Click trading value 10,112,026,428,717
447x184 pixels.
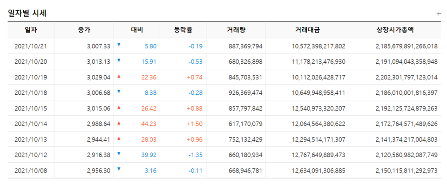click(x=318, y=77)
